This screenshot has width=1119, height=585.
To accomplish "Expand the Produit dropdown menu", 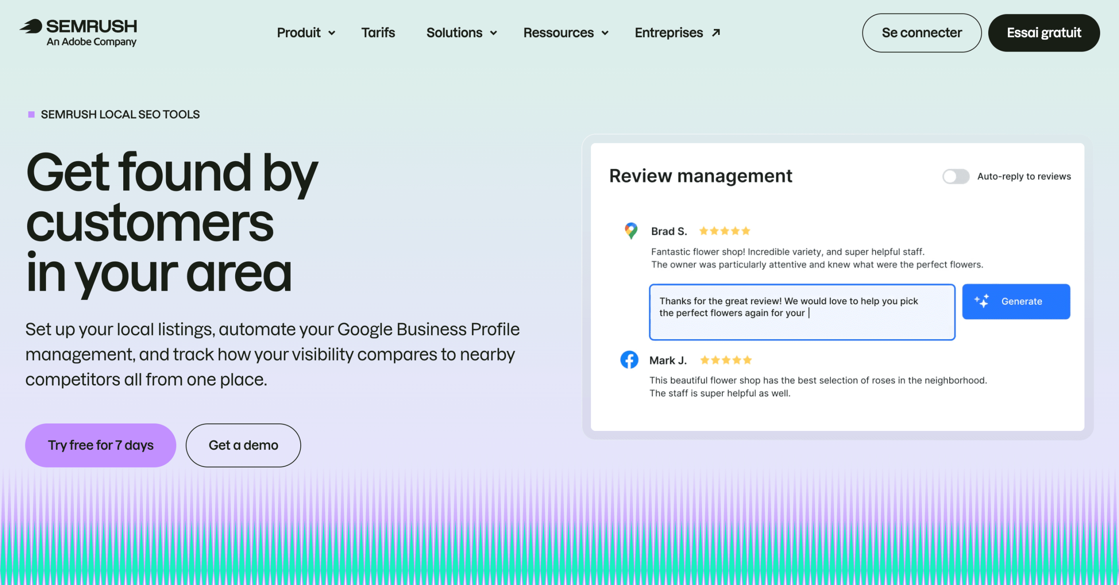I will pyautogui.click(x=306, y=33).
